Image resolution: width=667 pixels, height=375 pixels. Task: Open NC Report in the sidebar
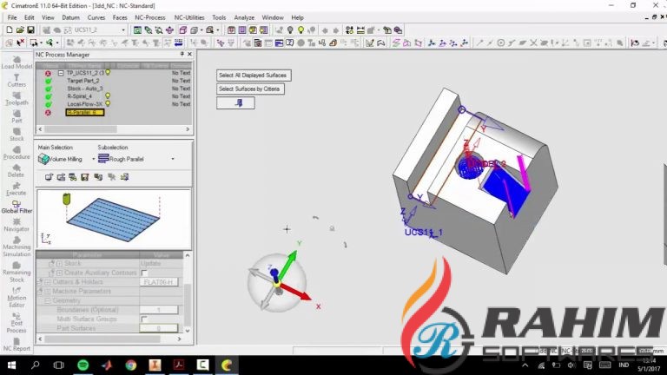point(17,345)
